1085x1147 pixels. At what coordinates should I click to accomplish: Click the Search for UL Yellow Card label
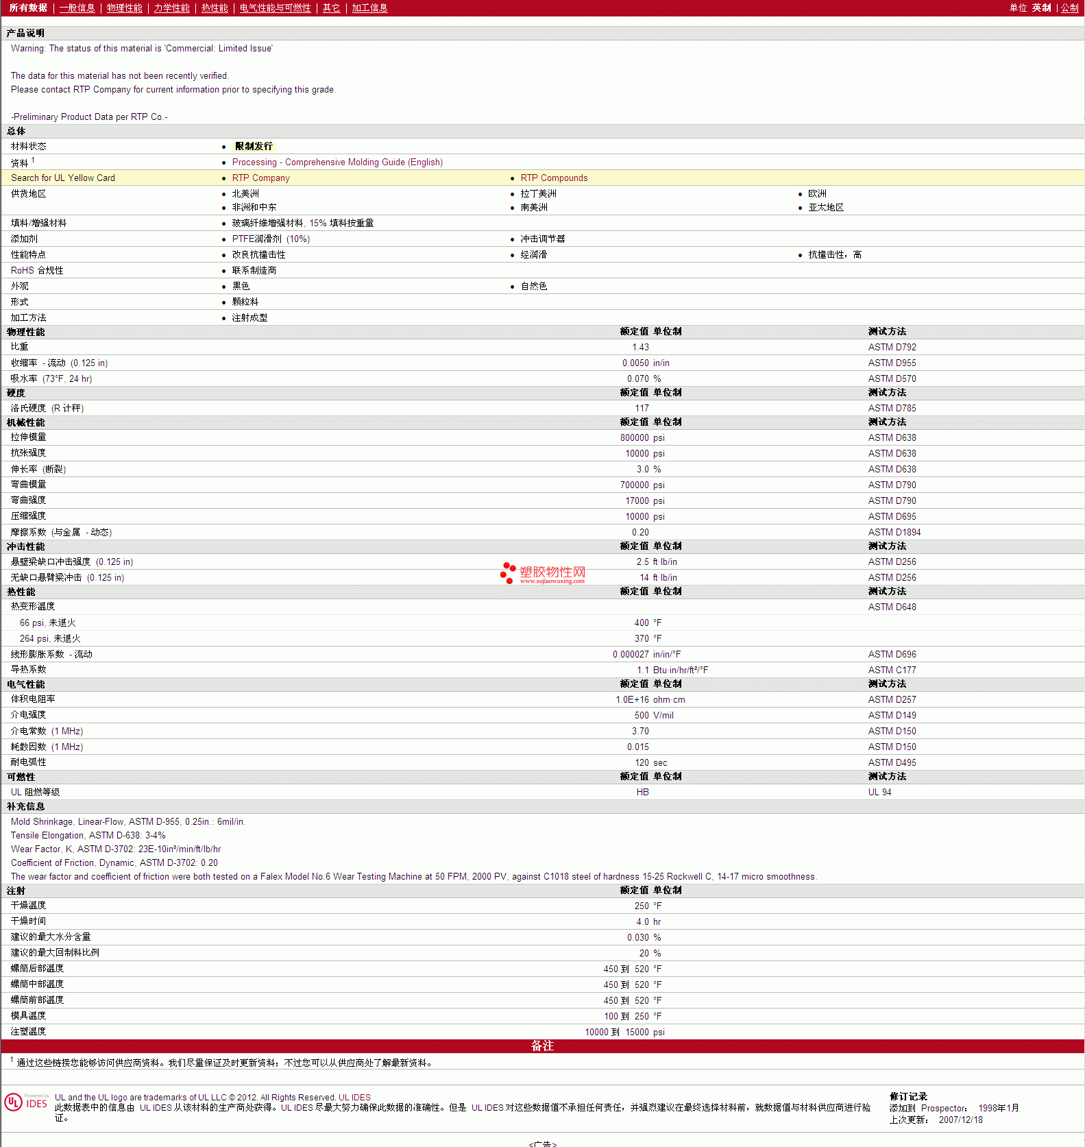[63, 178]
